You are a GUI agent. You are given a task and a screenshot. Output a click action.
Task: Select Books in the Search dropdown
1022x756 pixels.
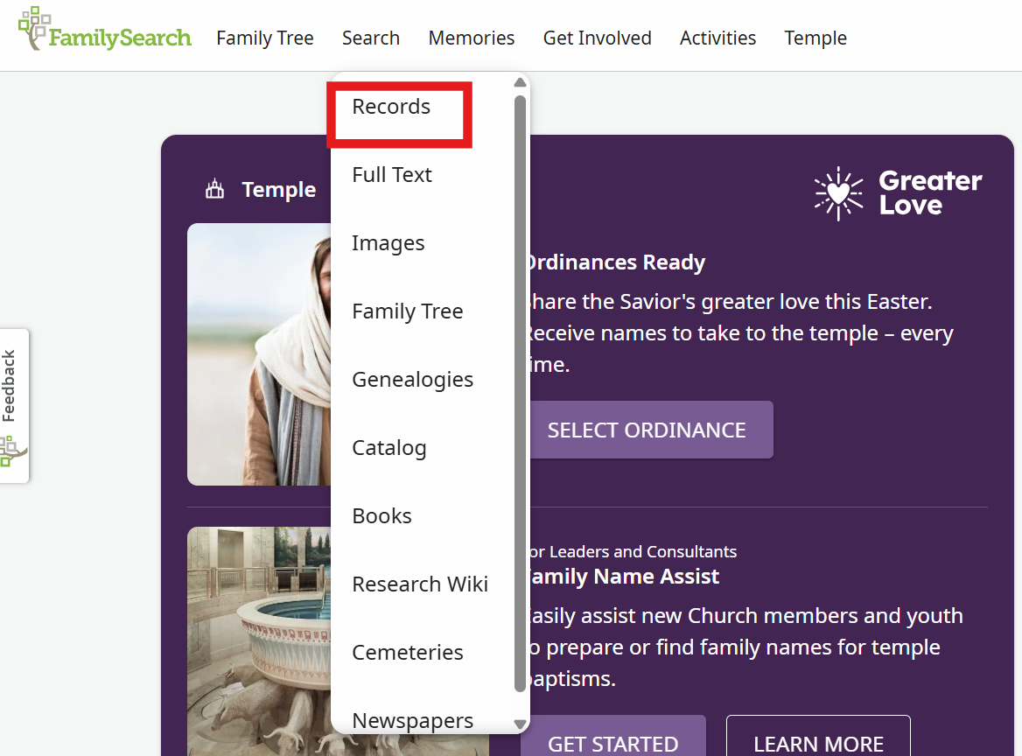pyautogui.click(x=382, y=516)
